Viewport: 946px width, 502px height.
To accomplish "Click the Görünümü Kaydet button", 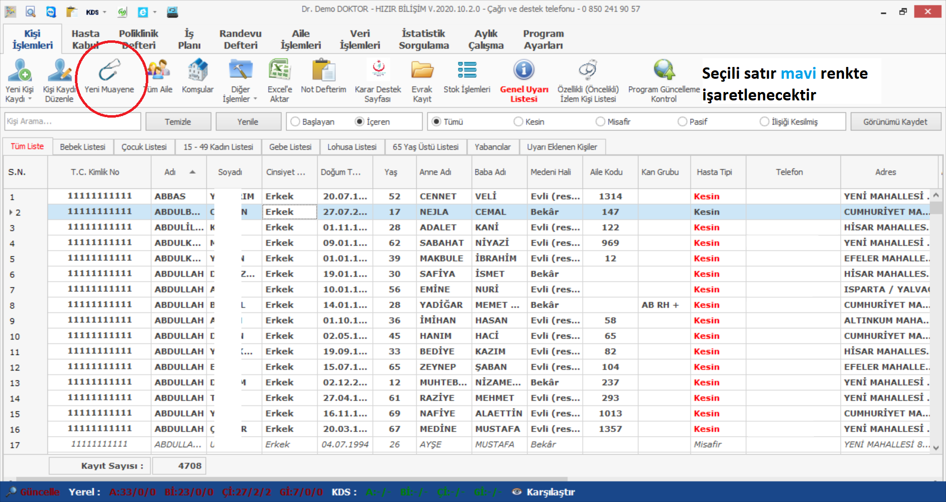I will (895, 122).
